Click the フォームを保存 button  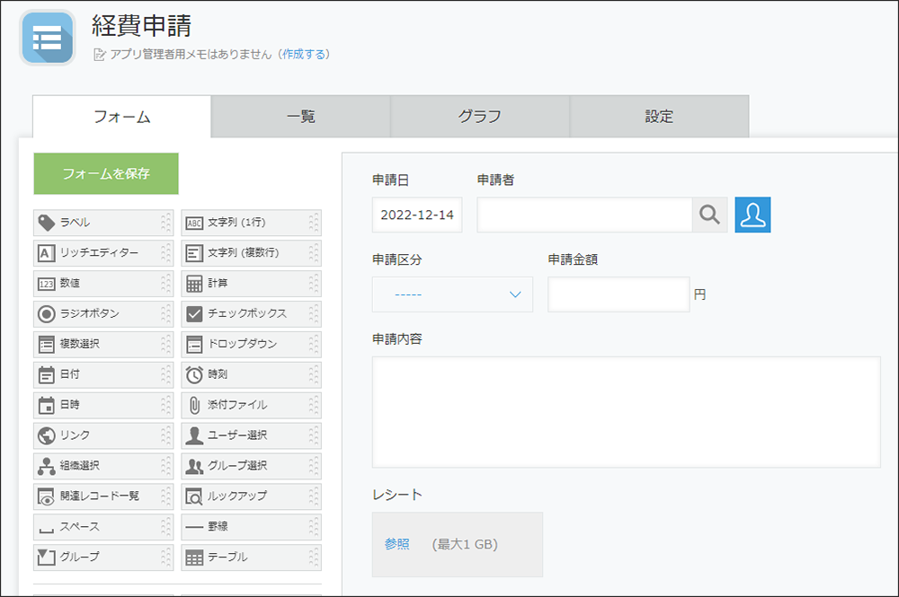pyautogui.click(x=105, y=173)
